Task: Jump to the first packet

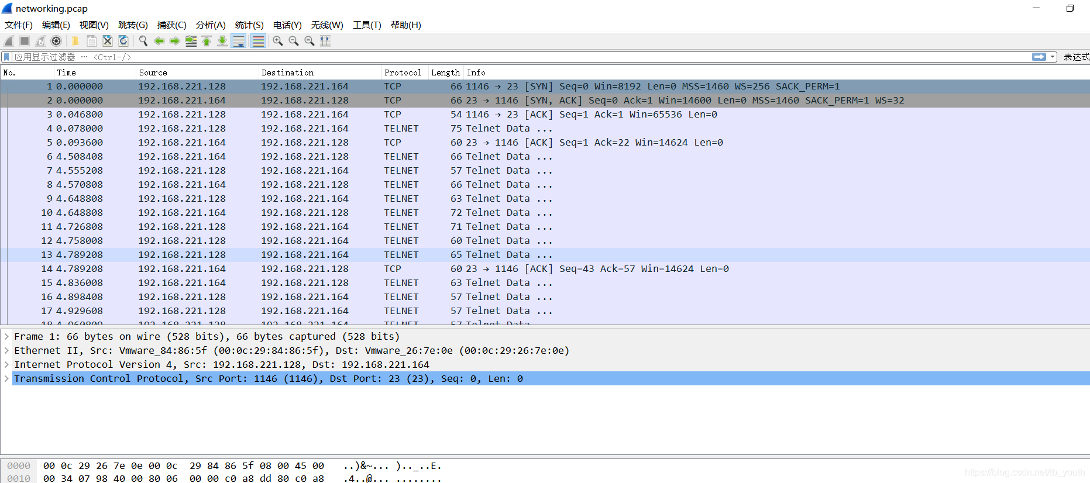Action: [207, 41]
